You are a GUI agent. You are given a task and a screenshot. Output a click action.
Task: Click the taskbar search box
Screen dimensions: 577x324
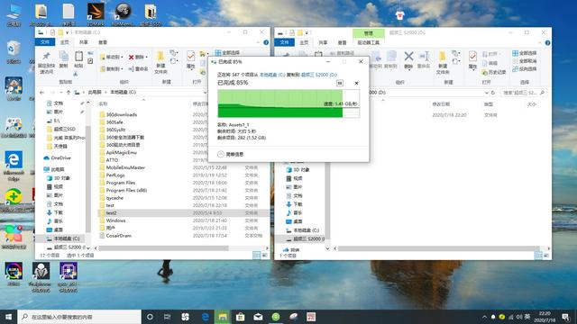[x=79, y=317]
